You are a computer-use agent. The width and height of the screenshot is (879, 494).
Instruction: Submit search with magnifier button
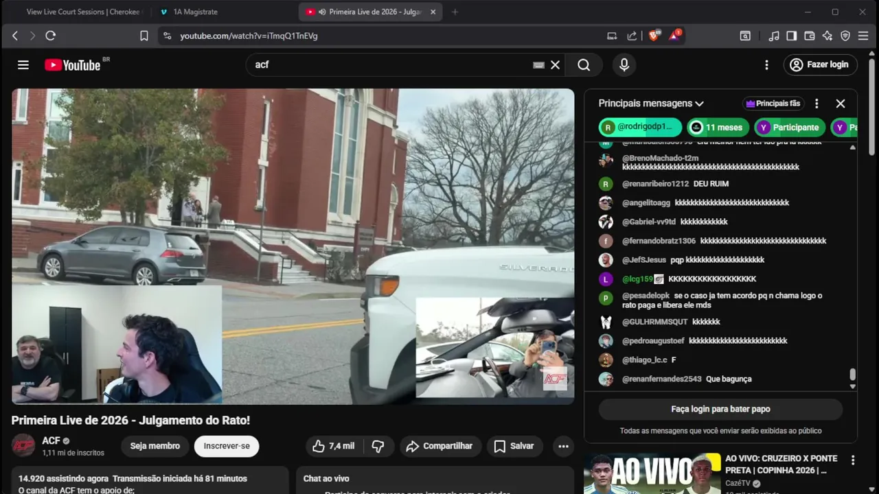coord(584,64)
